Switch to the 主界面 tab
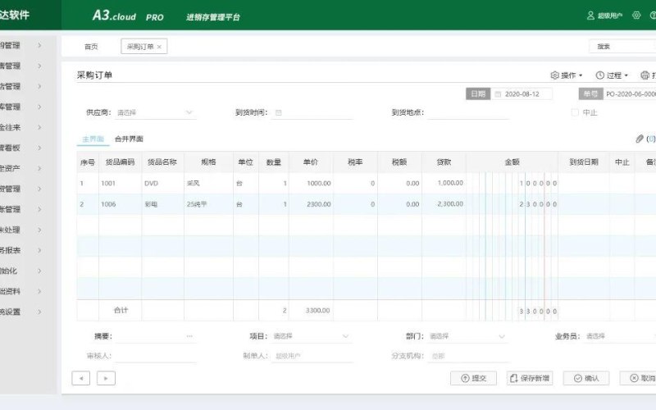 (x=93, y=139)
